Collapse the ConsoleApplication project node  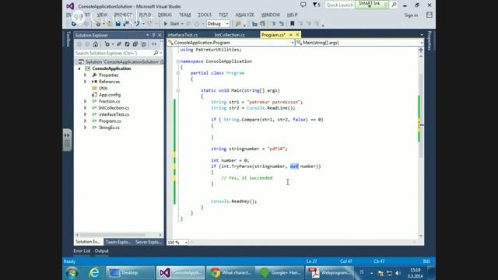79,68
